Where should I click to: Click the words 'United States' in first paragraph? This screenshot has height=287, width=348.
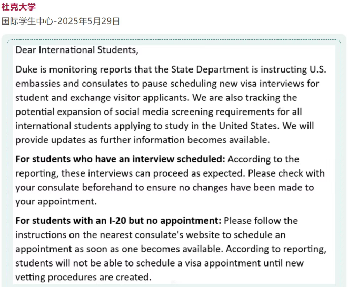(x=248, y=126)
